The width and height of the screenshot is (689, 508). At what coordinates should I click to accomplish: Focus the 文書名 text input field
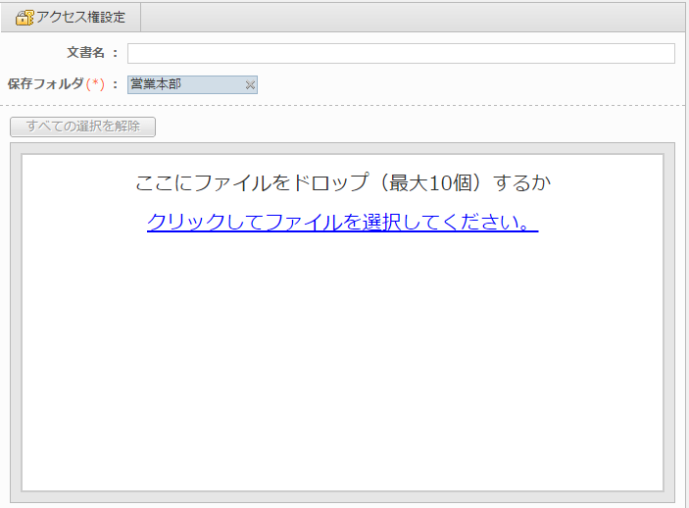pyautogui.click(x=400, y=53)
